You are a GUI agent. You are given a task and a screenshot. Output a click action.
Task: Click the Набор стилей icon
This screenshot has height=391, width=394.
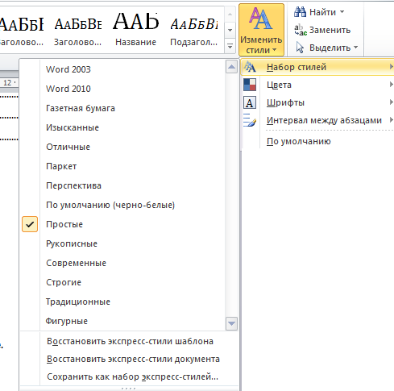pyautogui.click(x=250, y=67)
